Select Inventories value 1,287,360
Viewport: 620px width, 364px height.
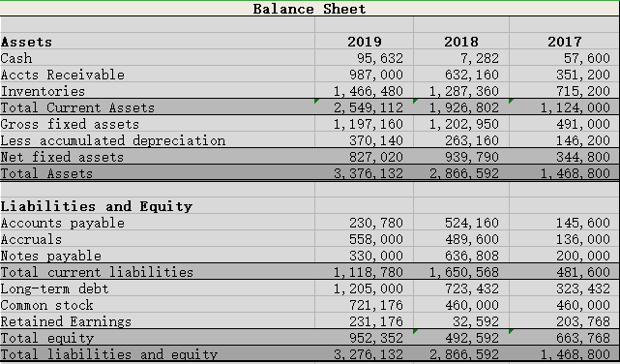pos(464,91)
